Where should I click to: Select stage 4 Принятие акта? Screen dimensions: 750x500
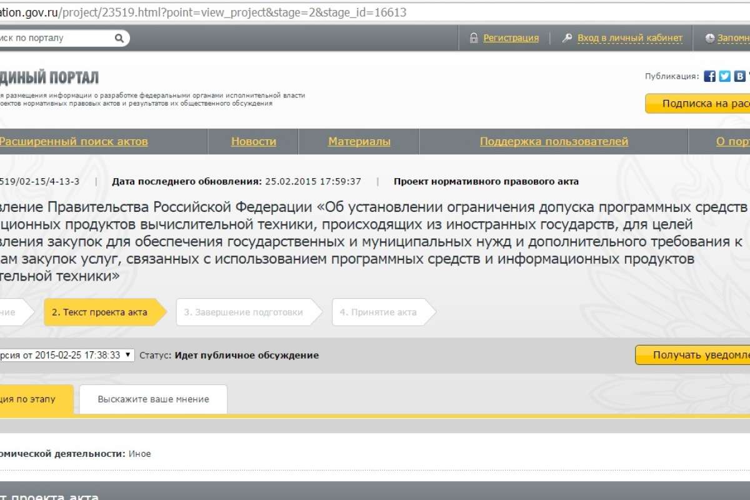[x=378, y=312]
